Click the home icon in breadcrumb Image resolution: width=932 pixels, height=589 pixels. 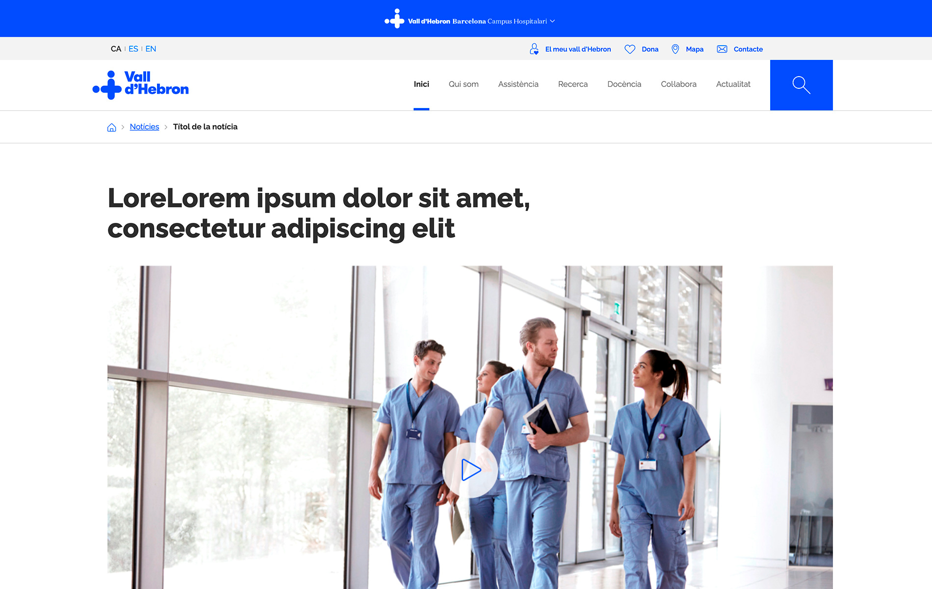pos(111,127)
